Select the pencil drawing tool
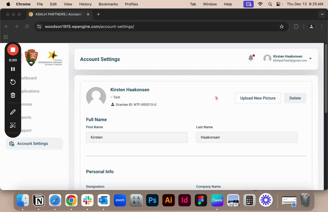The width and height of the screenshot is (328, 212). pyautogui.click(x=13, y=112)
